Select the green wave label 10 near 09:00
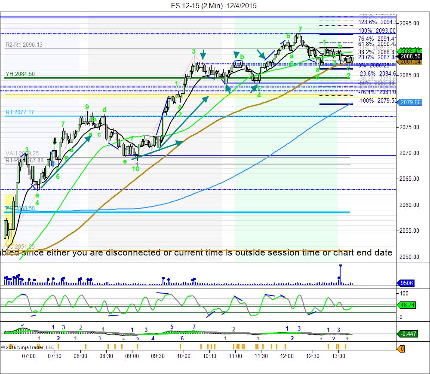Screen dimensions: 430x374 pyautogui.click(x=135, y=169)
